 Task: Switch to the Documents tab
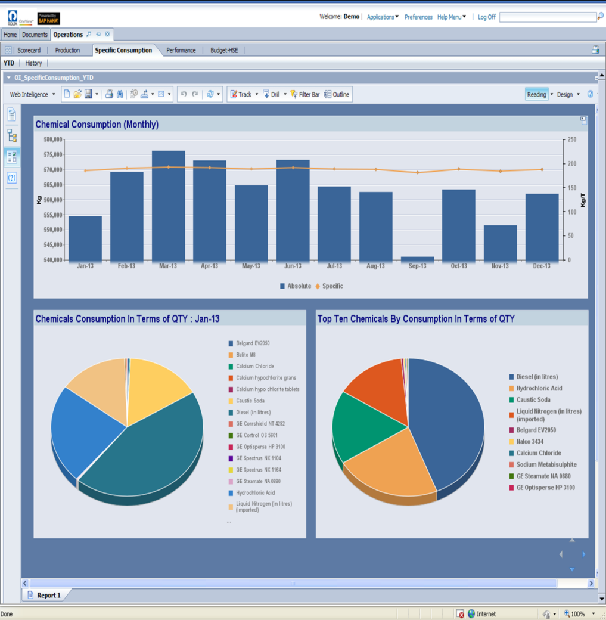pos(35,35)
